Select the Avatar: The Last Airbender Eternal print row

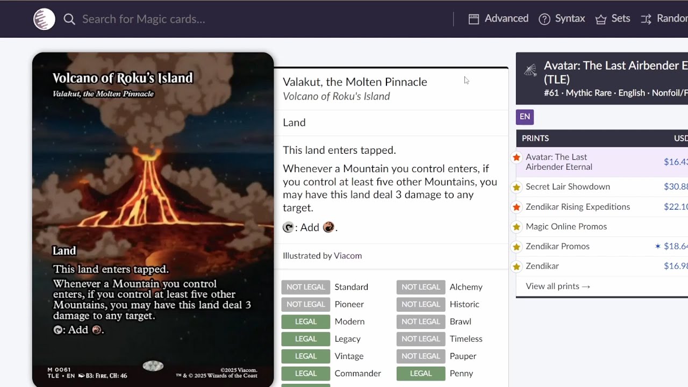[602, 162]
